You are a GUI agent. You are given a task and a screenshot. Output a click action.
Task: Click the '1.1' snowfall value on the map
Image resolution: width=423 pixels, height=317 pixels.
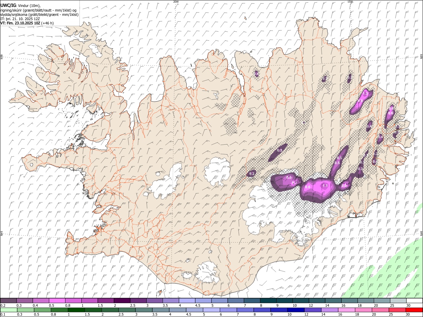tap(325, 186)
